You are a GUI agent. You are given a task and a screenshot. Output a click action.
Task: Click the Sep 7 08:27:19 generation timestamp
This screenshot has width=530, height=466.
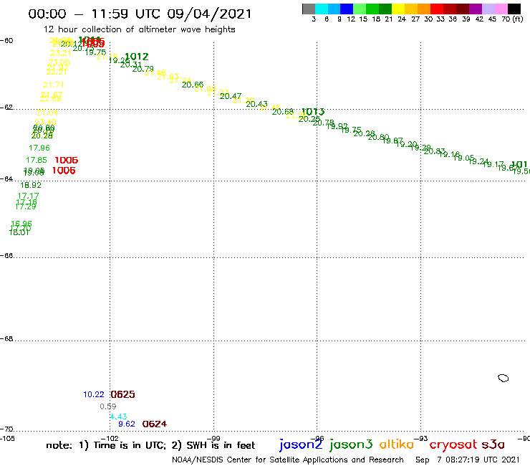[467, 460]
